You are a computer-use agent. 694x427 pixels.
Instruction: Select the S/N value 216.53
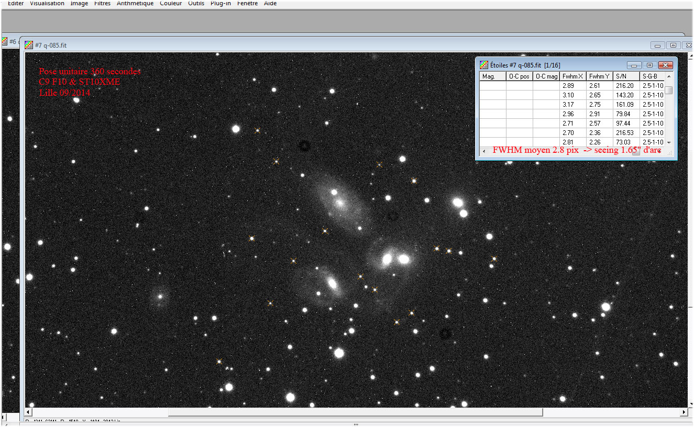click(x=626, y=133)
